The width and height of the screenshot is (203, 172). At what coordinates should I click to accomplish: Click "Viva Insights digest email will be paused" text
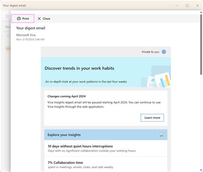pyautogui.click(x=104, y=105)
